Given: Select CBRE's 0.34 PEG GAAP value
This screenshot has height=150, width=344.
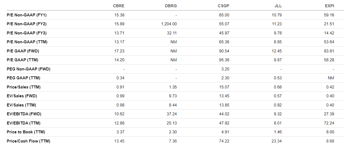Looking at the screenshot, I should 120,78.
